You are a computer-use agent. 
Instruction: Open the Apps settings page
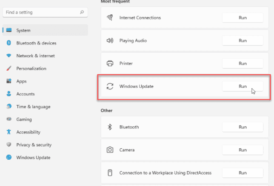pyautogui.click(x=45, y=81)
